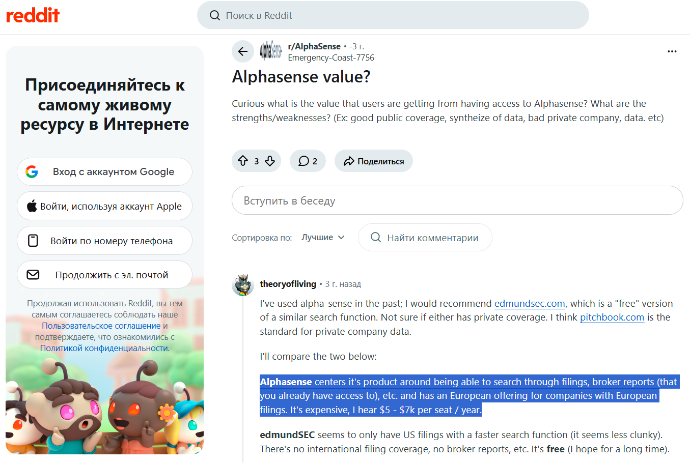This screenshot has height=464, width=690.
Task: Downvote the Alphasense value post
Action: 270,161
